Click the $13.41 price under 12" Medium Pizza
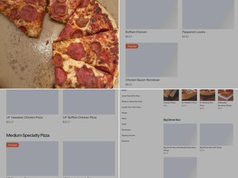238x178 pixels. tap(184, 106)
